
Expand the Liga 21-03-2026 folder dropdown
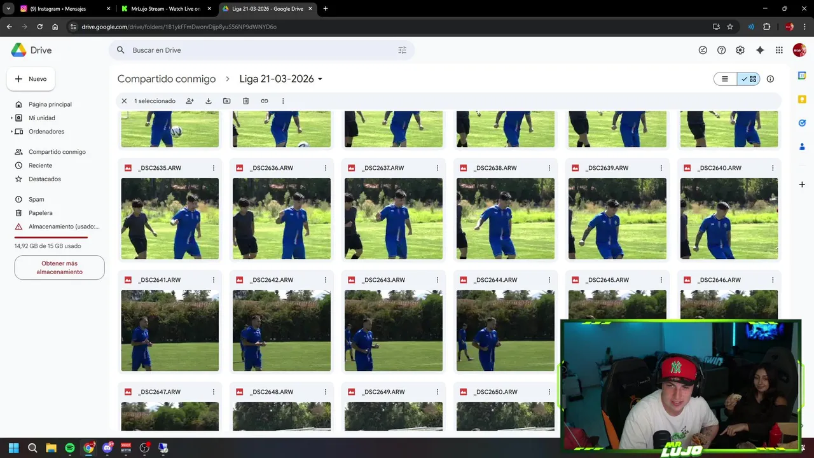pos(320,79)
